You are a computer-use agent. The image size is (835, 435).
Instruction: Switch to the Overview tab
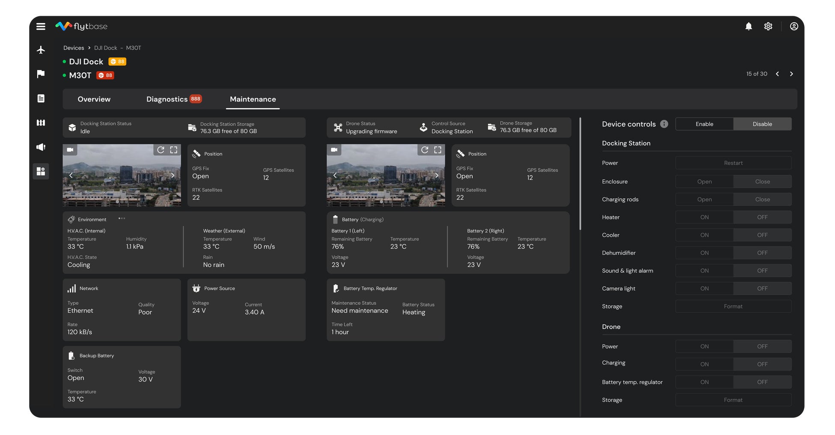(x=94, y=99)
